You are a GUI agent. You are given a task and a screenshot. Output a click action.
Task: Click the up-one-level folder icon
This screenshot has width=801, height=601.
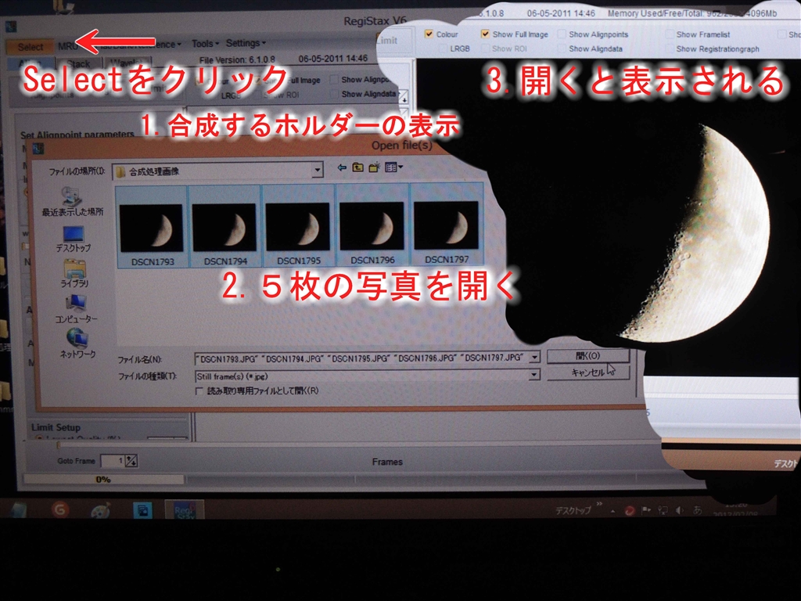(x=357, y=167)
